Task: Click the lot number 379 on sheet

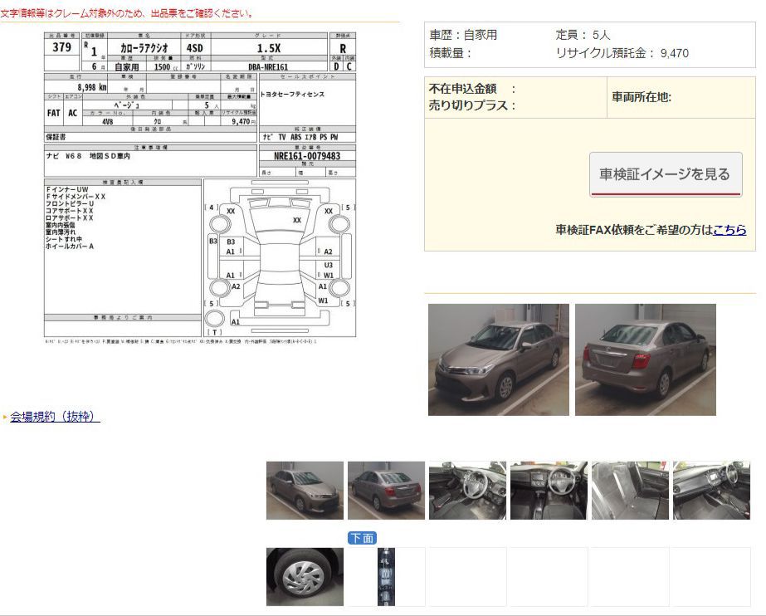Action: pyautogui.click(x=61, y=48)
